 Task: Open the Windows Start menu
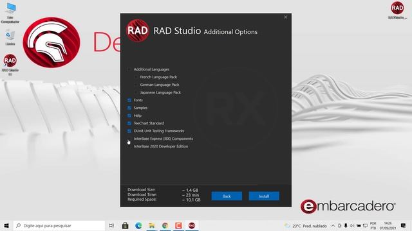[x=6, y=225]
